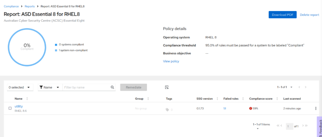Go to Reports breadcrumb link
This screenshot has width=322, height=137.
30,6
